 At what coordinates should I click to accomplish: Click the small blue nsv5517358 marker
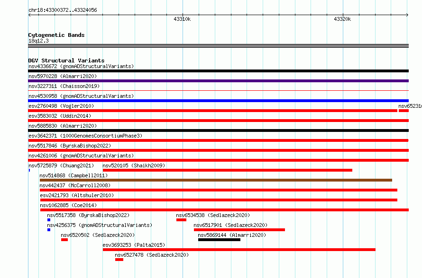[49, 220]
